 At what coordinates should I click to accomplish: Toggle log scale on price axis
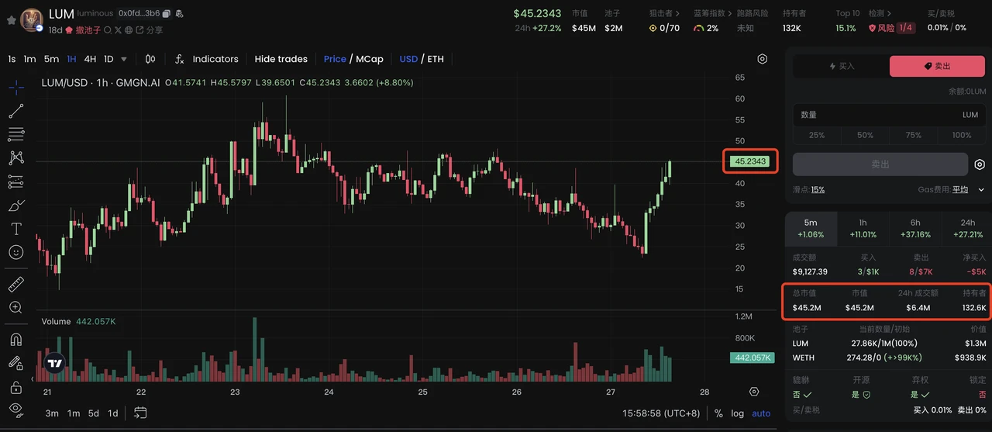point(736,413)
